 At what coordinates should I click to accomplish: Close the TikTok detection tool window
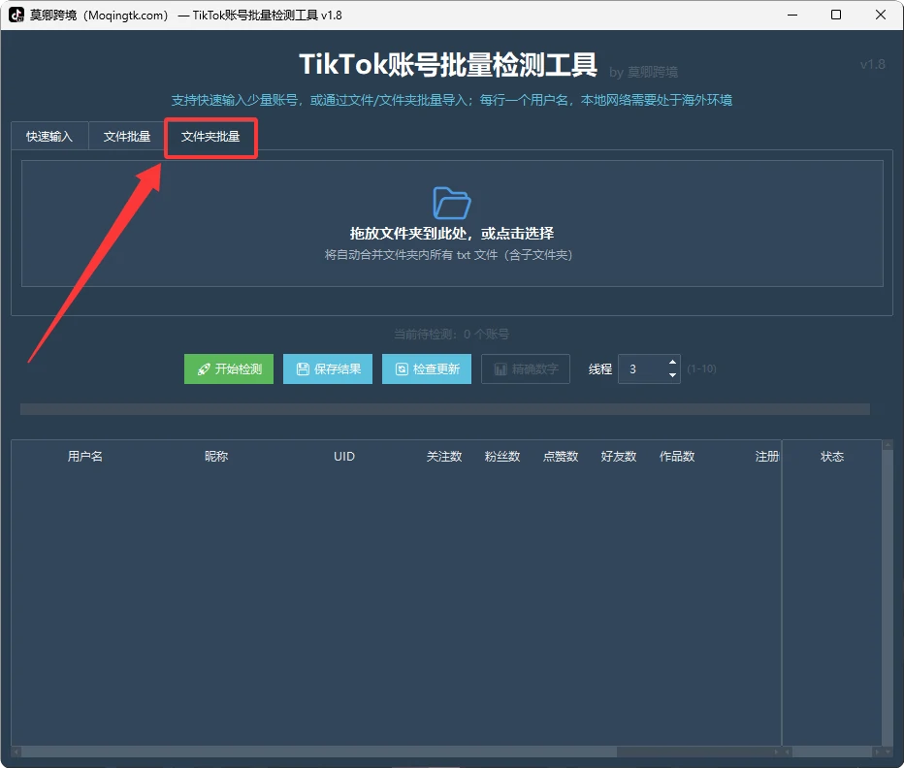point(881,15)
